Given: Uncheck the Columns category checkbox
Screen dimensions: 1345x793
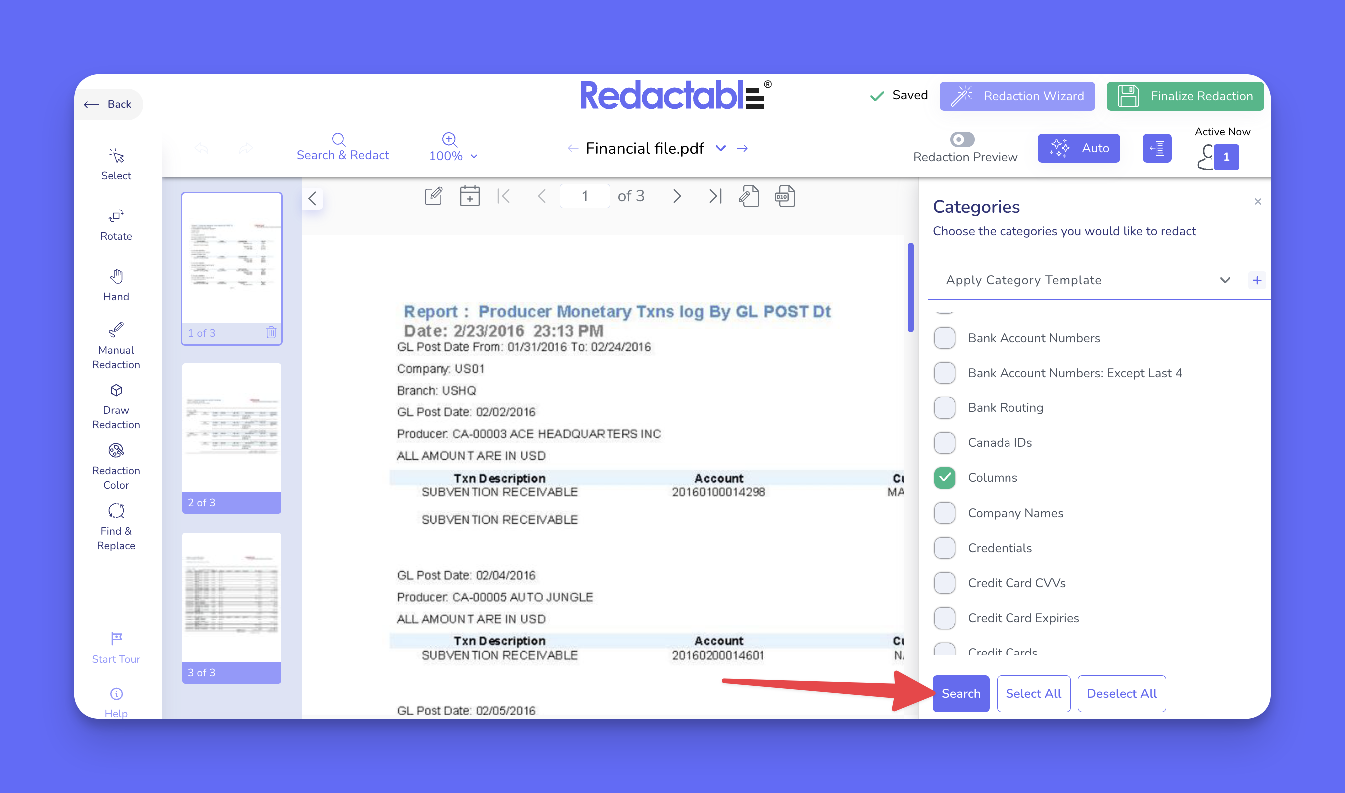Looking at the screenshot, I should (944, 478).
